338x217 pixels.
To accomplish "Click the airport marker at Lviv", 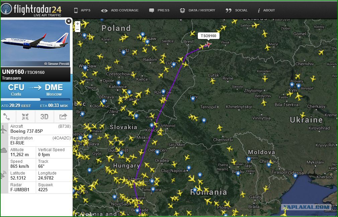I will coord(193,98).
